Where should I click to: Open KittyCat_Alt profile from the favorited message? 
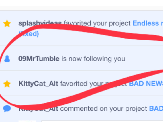pyautogui.click(x=38, y=84)
